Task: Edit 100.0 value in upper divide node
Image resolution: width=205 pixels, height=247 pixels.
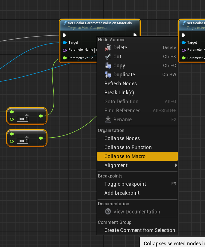Action: [x=23, y=119]
